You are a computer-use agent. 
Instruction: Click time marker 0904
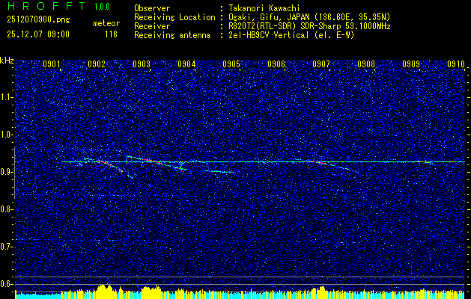(x=186, y=64)
